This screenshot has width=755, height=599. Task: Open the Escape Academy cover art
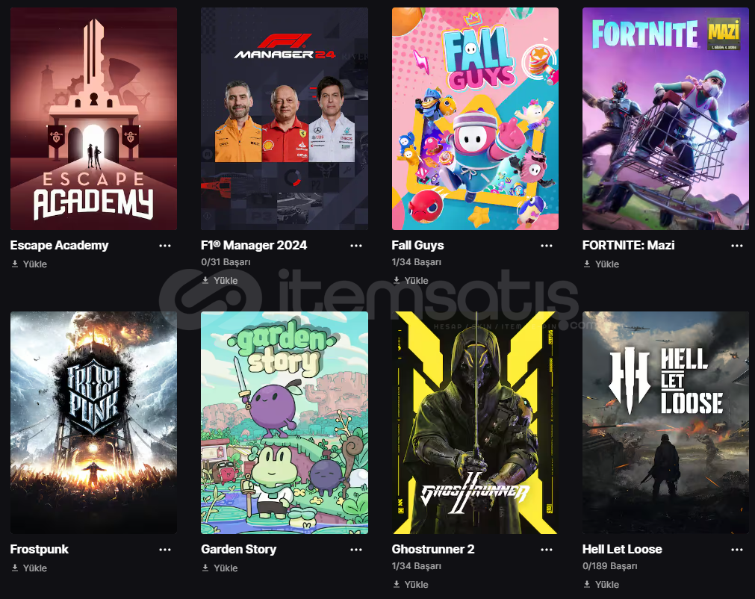pos(94,119)
